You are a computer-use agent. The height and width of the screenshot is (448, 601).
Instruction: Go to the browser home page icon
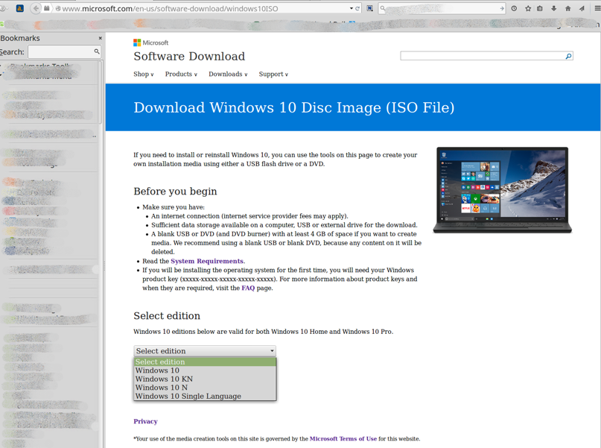[568, 8]
